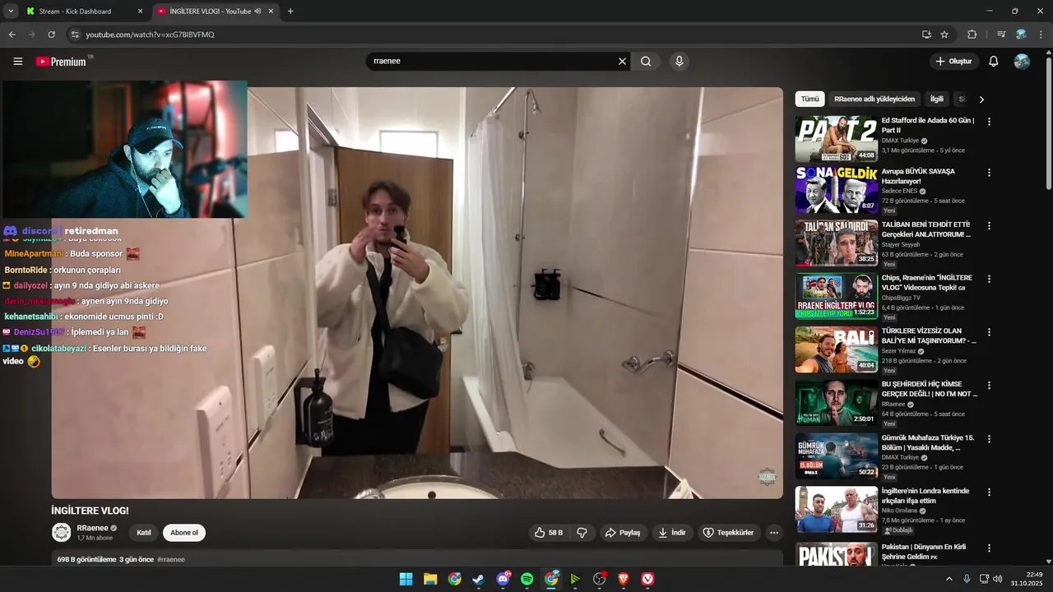Bookmark this page with star icon
The height and width of the screenshot is (592, 1053).
pos(944,35)
